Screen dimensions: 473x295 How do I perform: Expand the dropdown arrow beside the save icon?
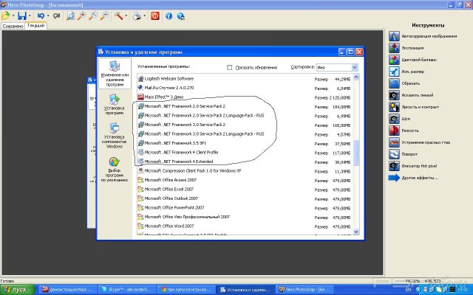[29, 15]
